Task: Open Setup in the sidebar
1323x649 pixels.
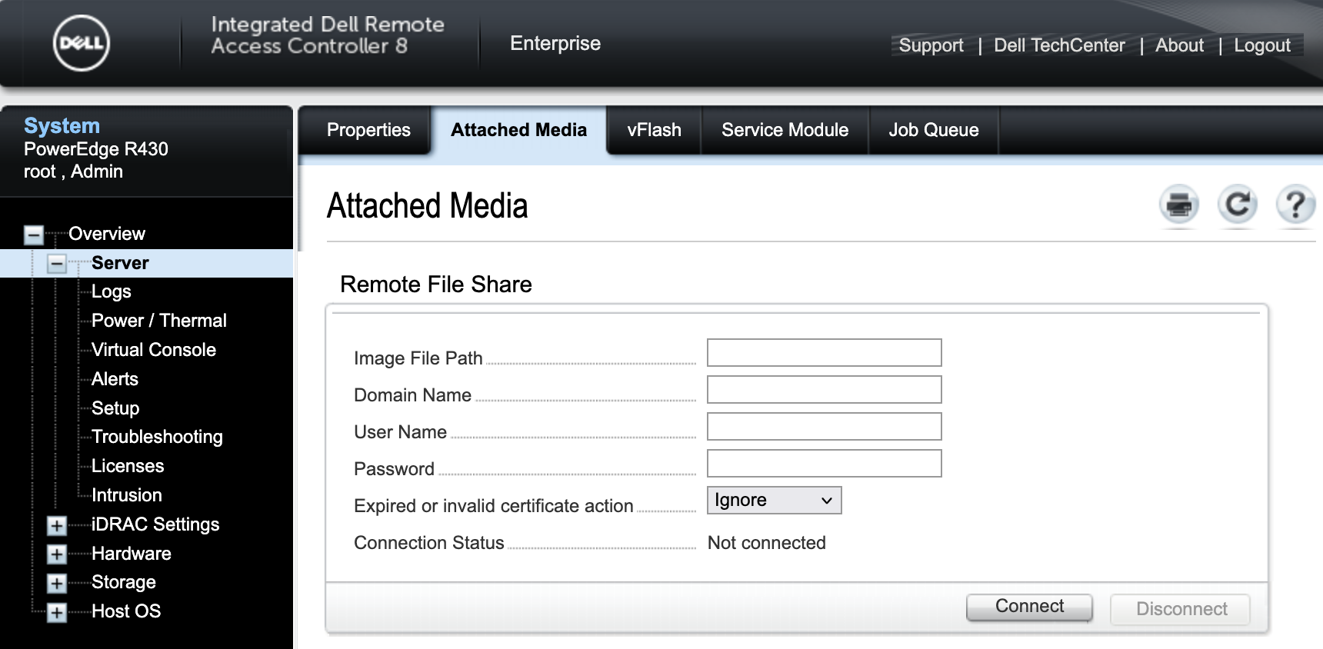Action: pyautogui.click(x=115, y=408)
